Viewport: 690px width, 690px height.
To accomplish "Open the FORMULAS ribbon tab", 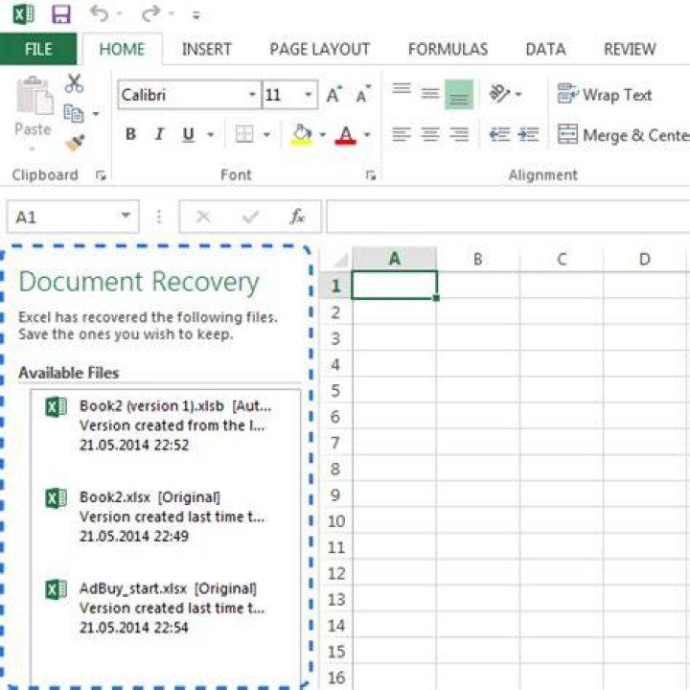I will point(448,49).
